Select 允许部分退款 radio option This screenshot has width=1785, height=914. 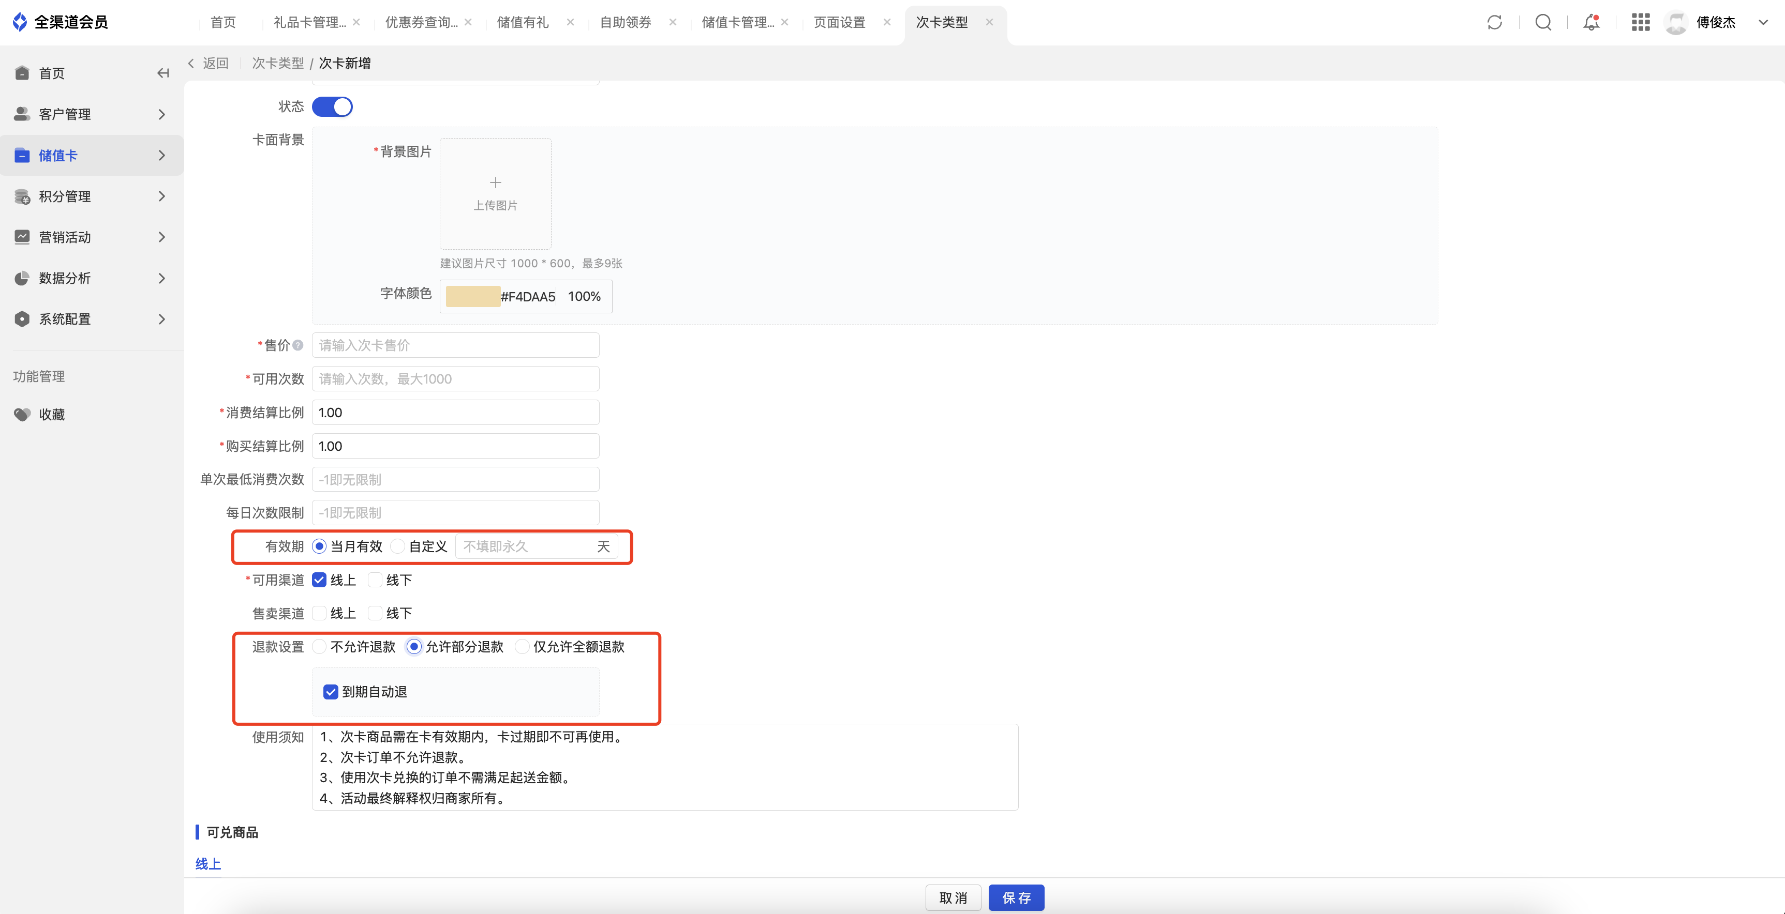tap(414, 646)
